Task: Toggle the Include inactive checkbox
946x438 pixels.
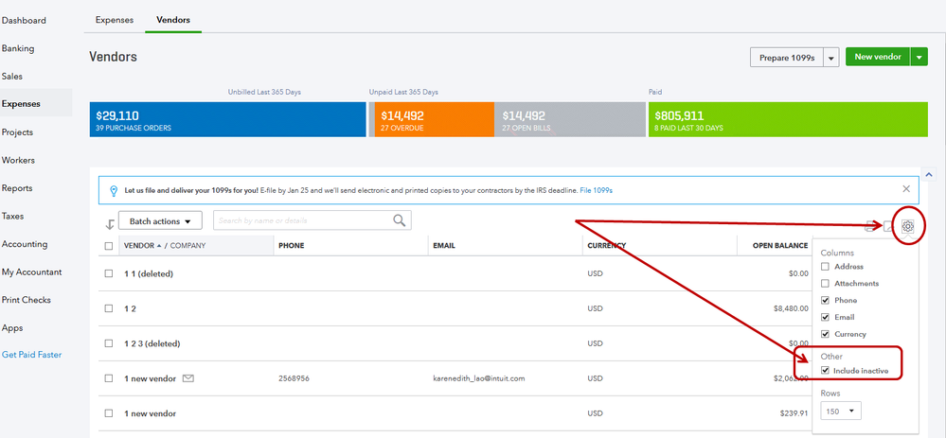Action: pyautogui.click(x=826, y=371)
